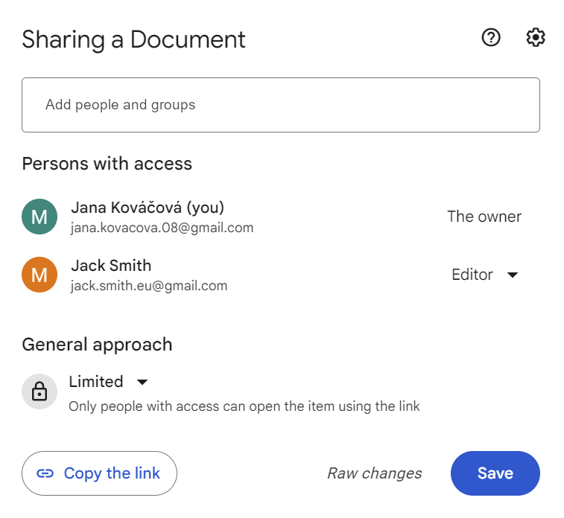Click the Copy the link button
The image size is (564, 518).
pos(99,473)
